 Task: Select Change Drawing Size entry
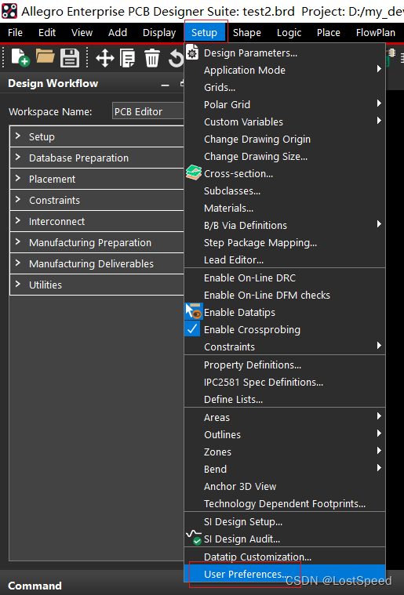tap(285, 156)
